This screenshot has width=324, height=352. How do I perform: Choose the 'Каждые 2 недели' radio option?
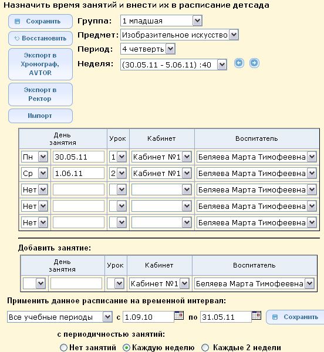point(205,347)
